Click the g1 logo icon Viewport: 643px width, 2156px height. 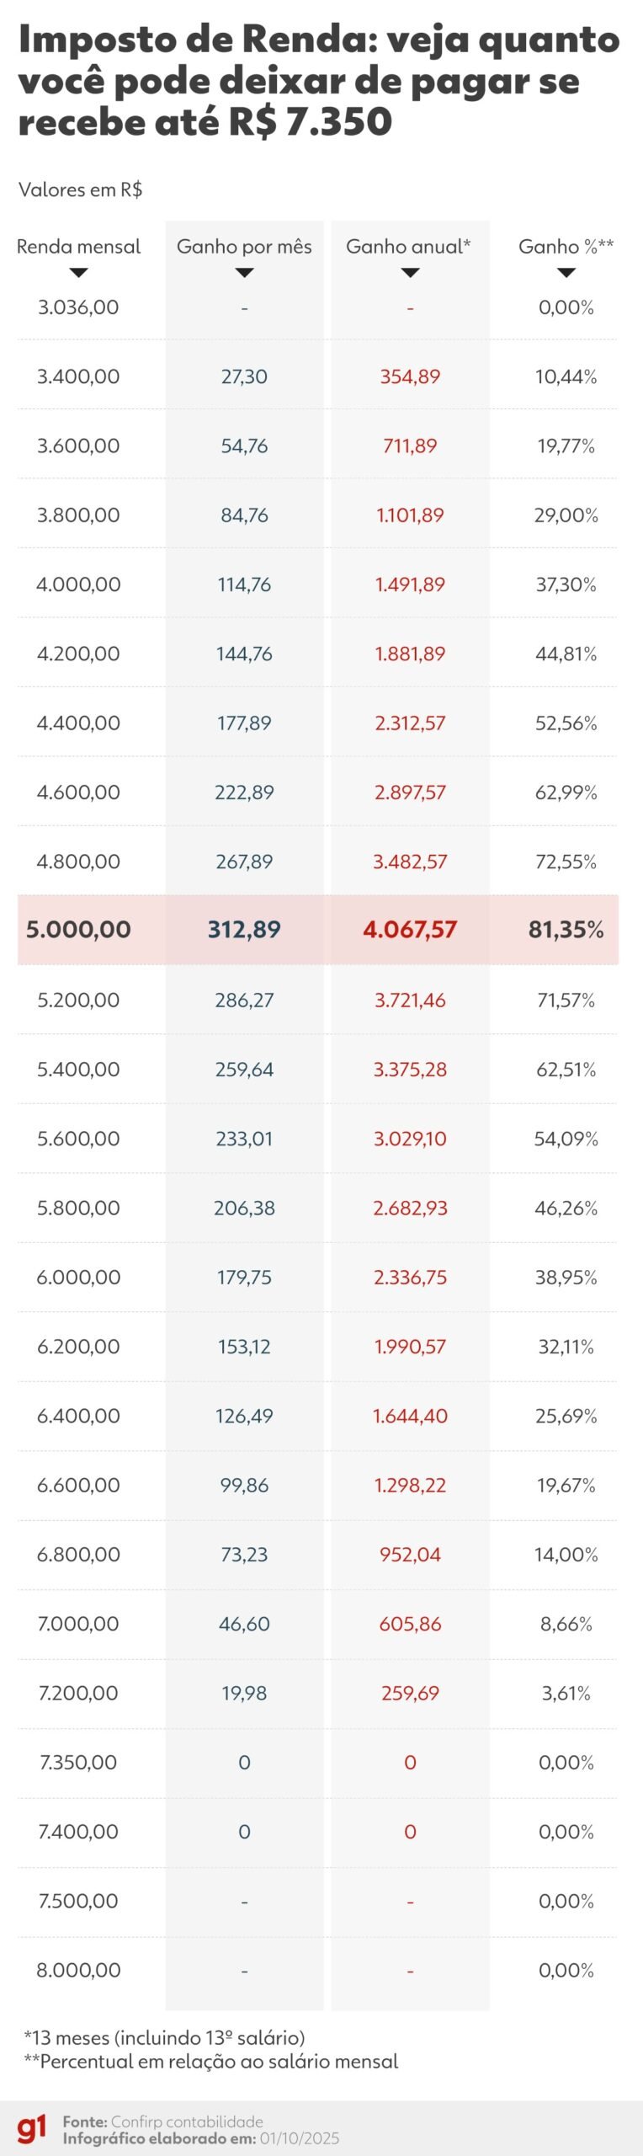point(32,2130)
